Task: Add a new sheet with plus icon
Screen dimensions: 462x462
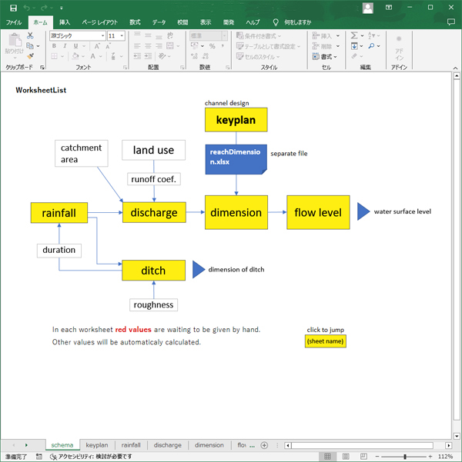Action: 264,445
